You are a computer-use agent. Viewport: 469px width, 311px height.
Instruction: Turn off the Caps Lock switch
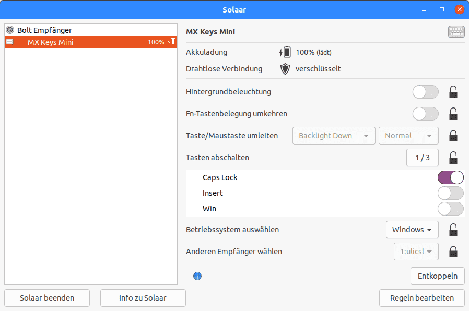450,177
